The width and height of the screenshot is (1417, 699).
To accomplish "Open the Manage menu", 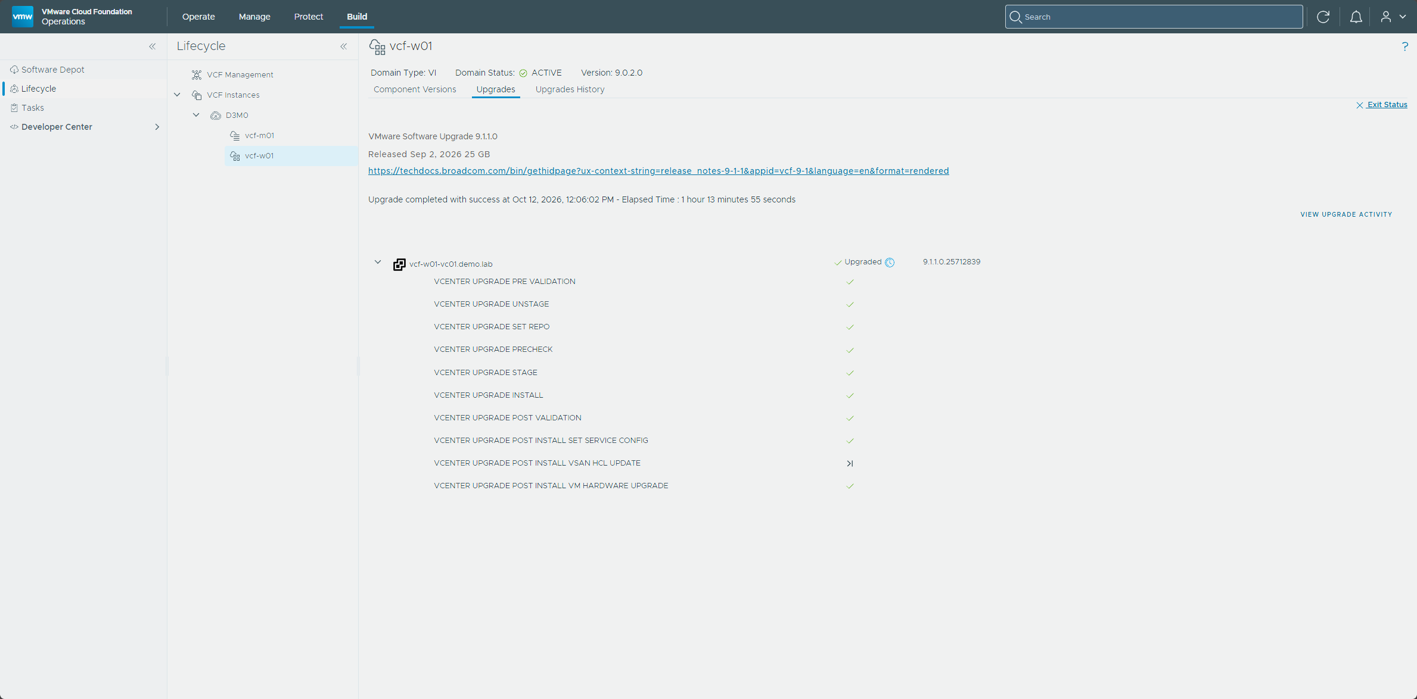I will click(x=254, y=17).
